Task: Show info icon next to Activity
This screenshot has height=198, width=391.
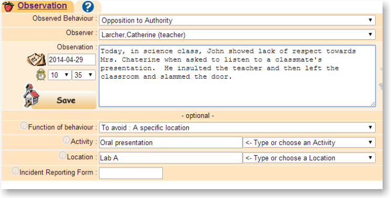Action: coord(66,140)
